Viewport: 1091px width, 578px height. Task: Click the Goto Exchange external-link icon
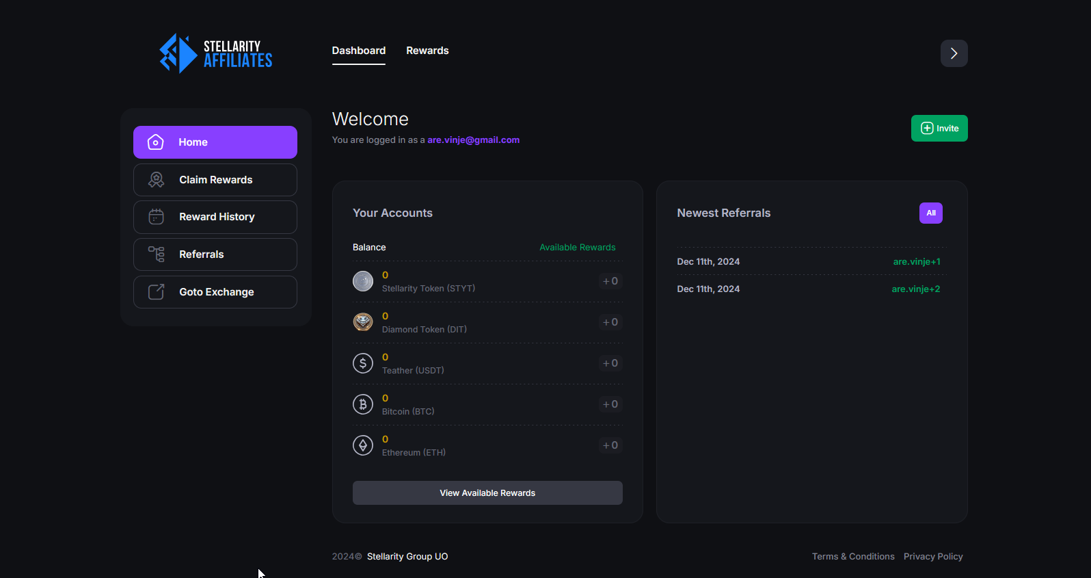(157, 292)
